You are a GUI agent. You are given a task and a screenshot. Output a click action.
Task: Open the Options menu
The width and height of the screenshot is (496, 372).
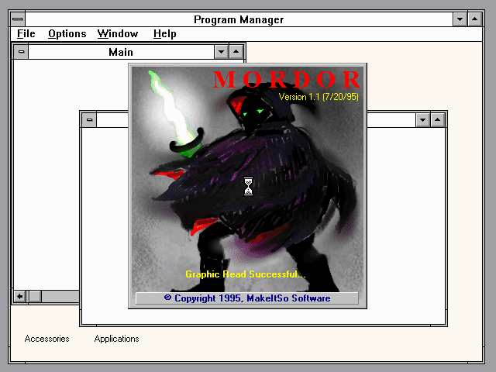tap(67, 33)
